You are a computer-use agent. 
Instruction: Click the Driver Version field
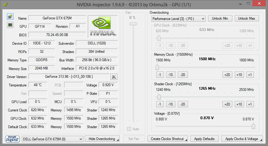[69, 77]
